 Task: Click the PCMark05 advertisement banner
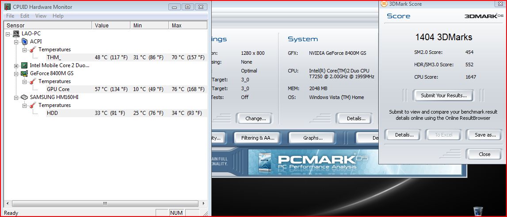355,162
